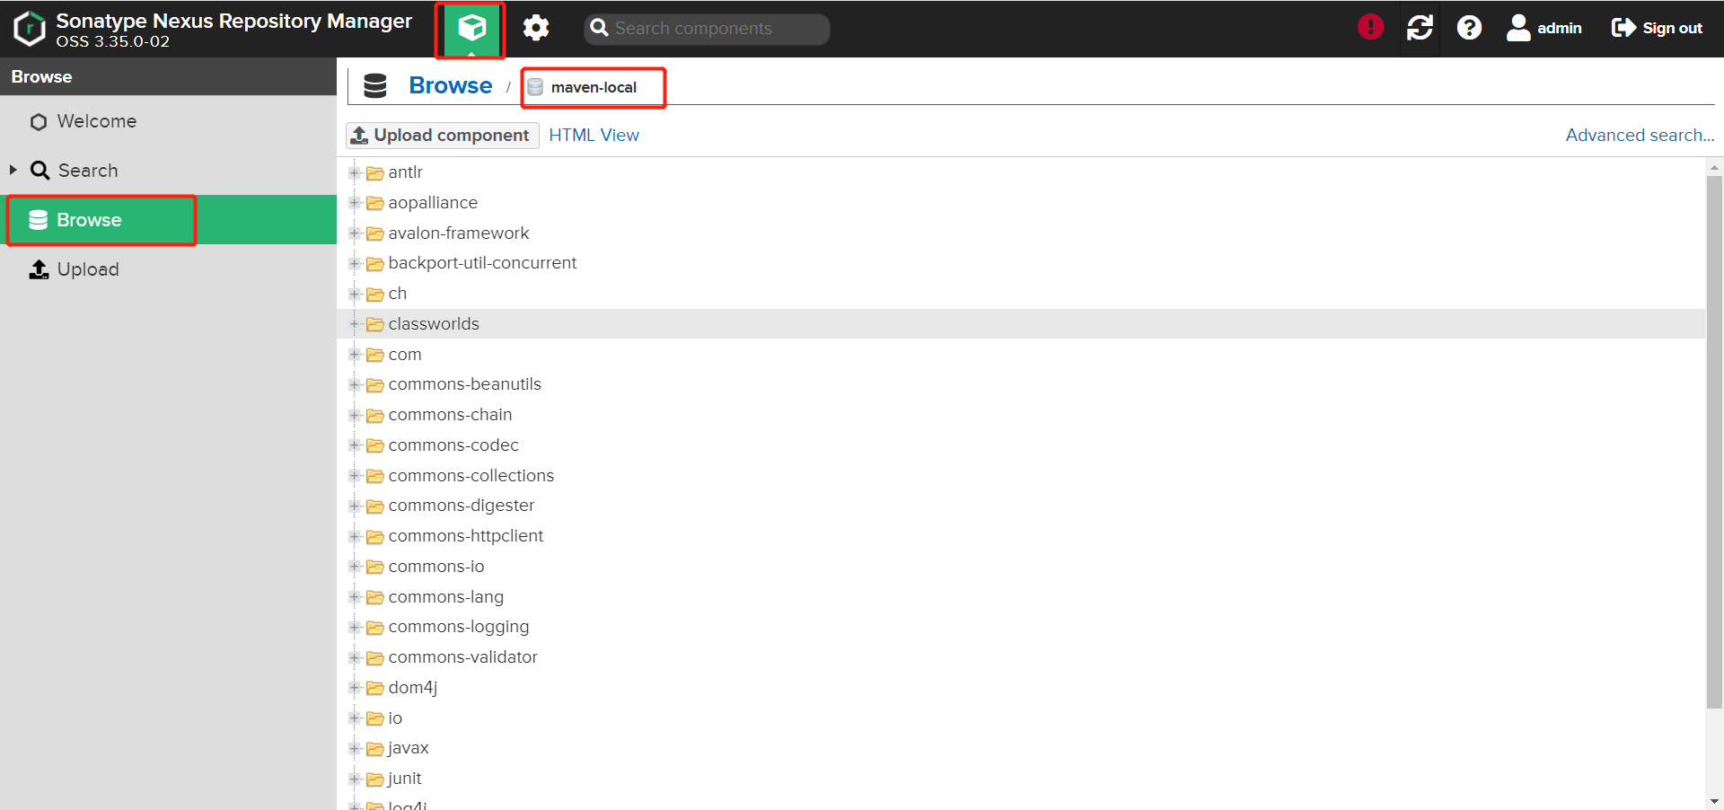The height and width of the screenshot is (810, 1724).
Task: Click the Nexus Repository Manager logo
Action: [x=30, y=29]
